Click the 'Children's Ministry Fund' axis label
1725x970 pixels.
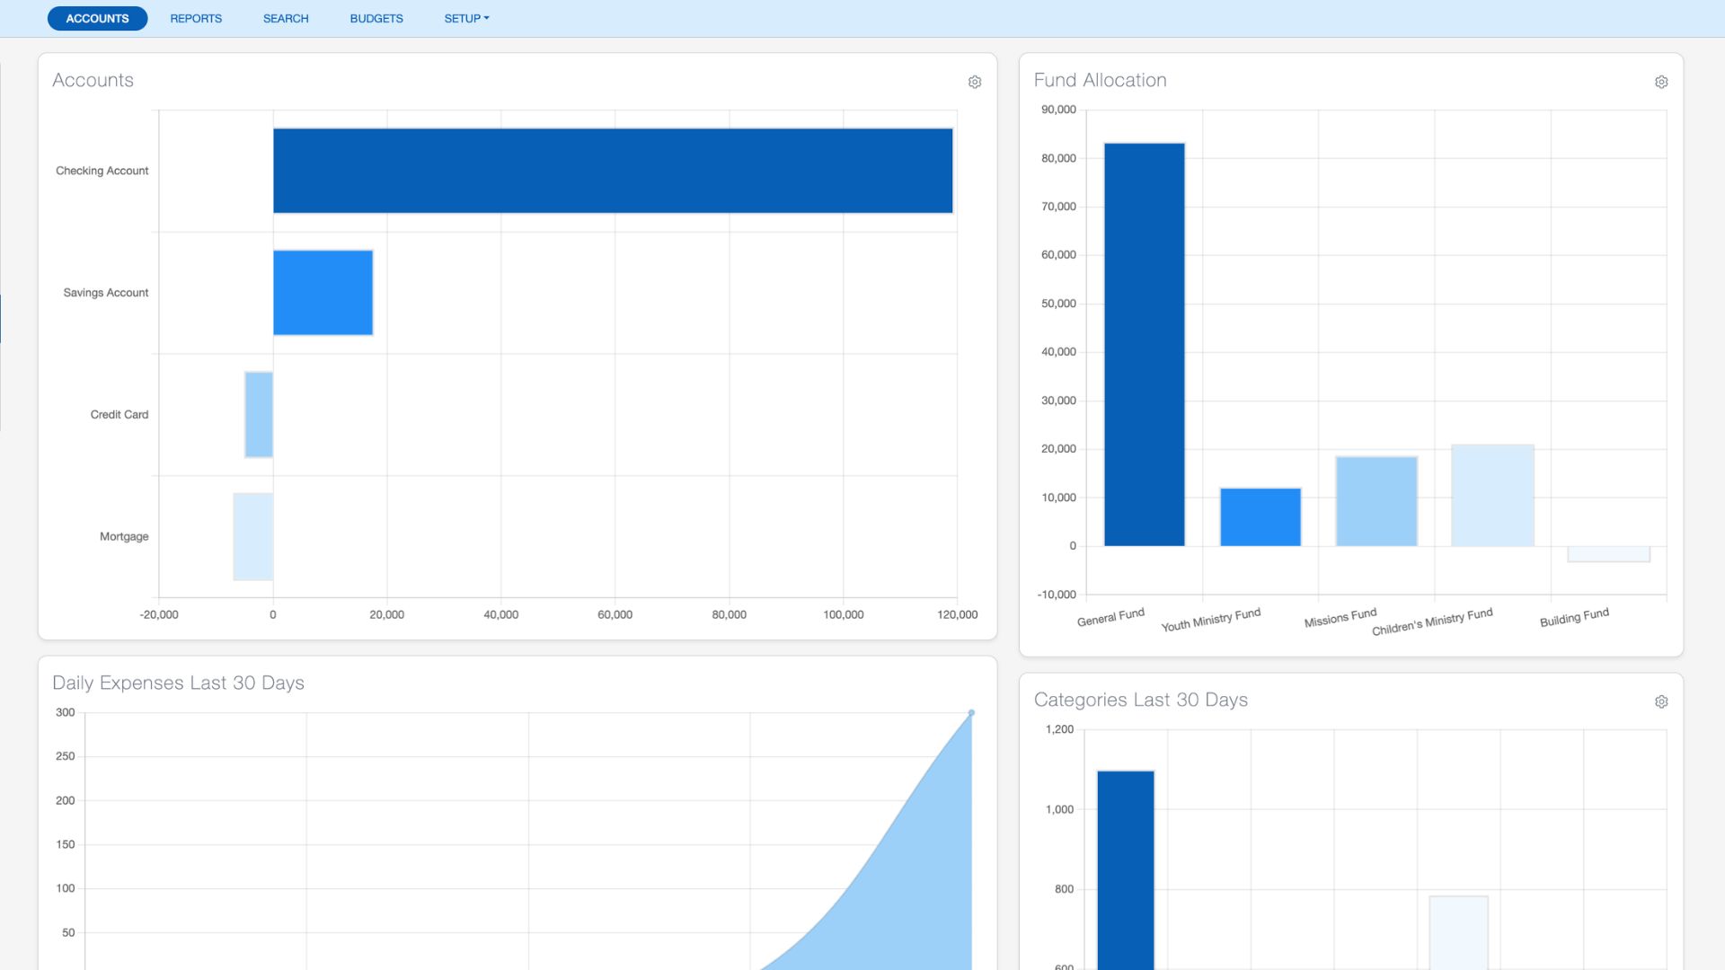click(1431, 621)
